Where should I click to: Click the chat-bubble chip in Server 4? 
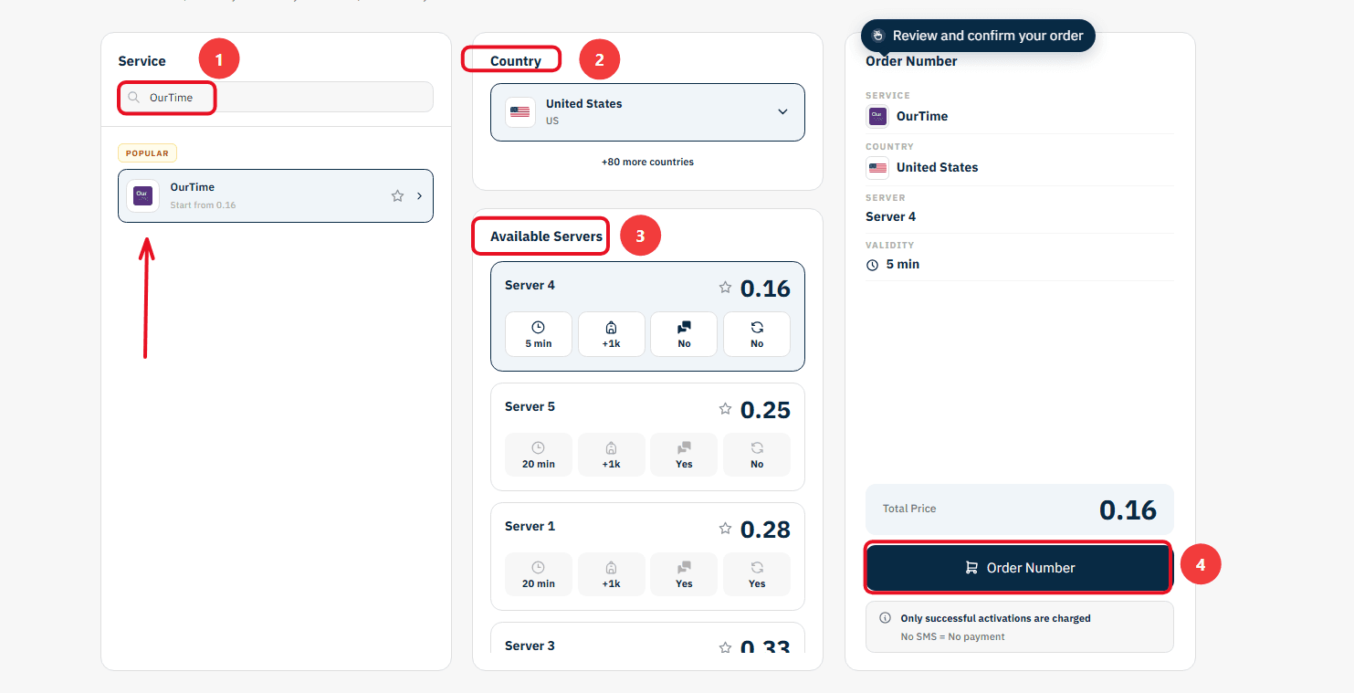[x=684, y=334]
